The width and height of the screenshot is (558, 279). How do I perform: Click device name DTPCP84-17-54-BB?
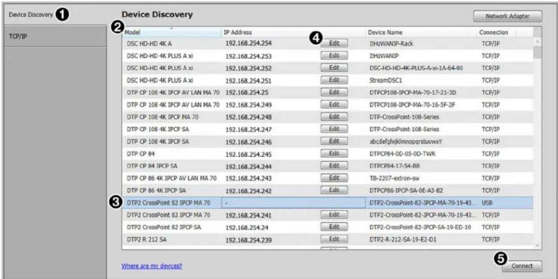[395, 166]
